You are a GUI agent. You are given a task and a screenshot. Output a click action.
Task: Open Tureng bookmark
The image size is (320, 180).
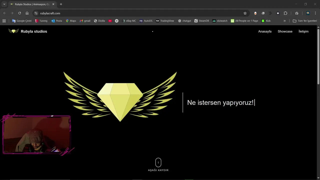click(41, 21)
